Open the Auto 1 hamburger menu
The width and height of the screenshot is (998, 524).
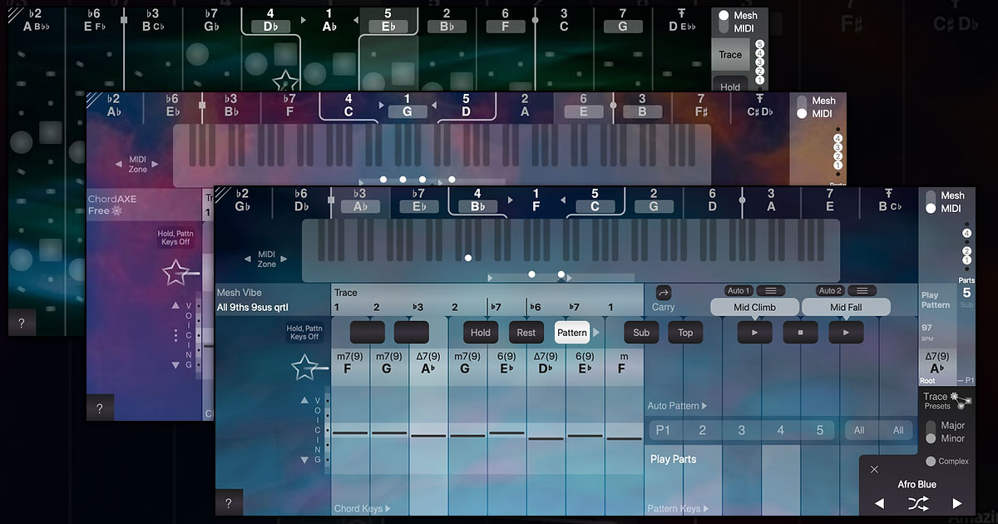click(x=771, y=290)
